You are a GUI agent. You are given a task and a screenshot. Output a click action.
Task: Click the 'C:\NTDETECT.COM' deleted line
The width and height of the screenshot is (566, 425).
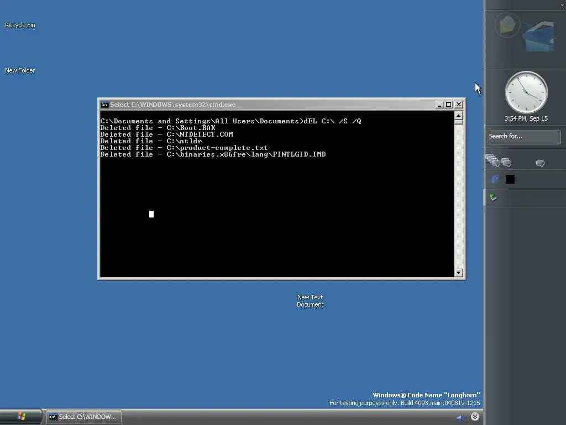pos(167,134)
